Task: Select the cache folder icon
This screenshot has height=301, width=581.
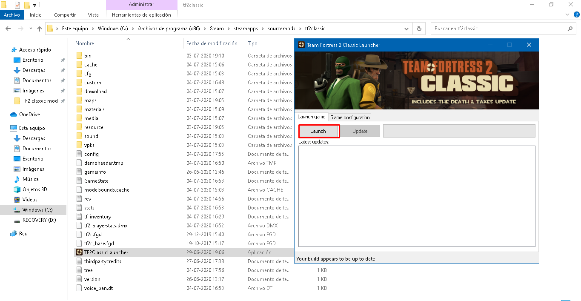Action: (79, 65)
